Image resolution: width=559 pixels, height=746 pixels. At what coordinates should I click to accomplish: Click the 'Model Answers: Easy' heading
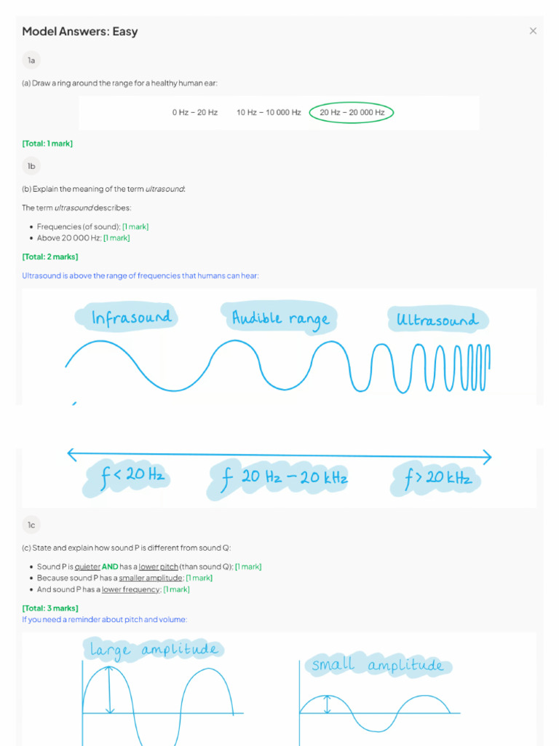(80, 31)
